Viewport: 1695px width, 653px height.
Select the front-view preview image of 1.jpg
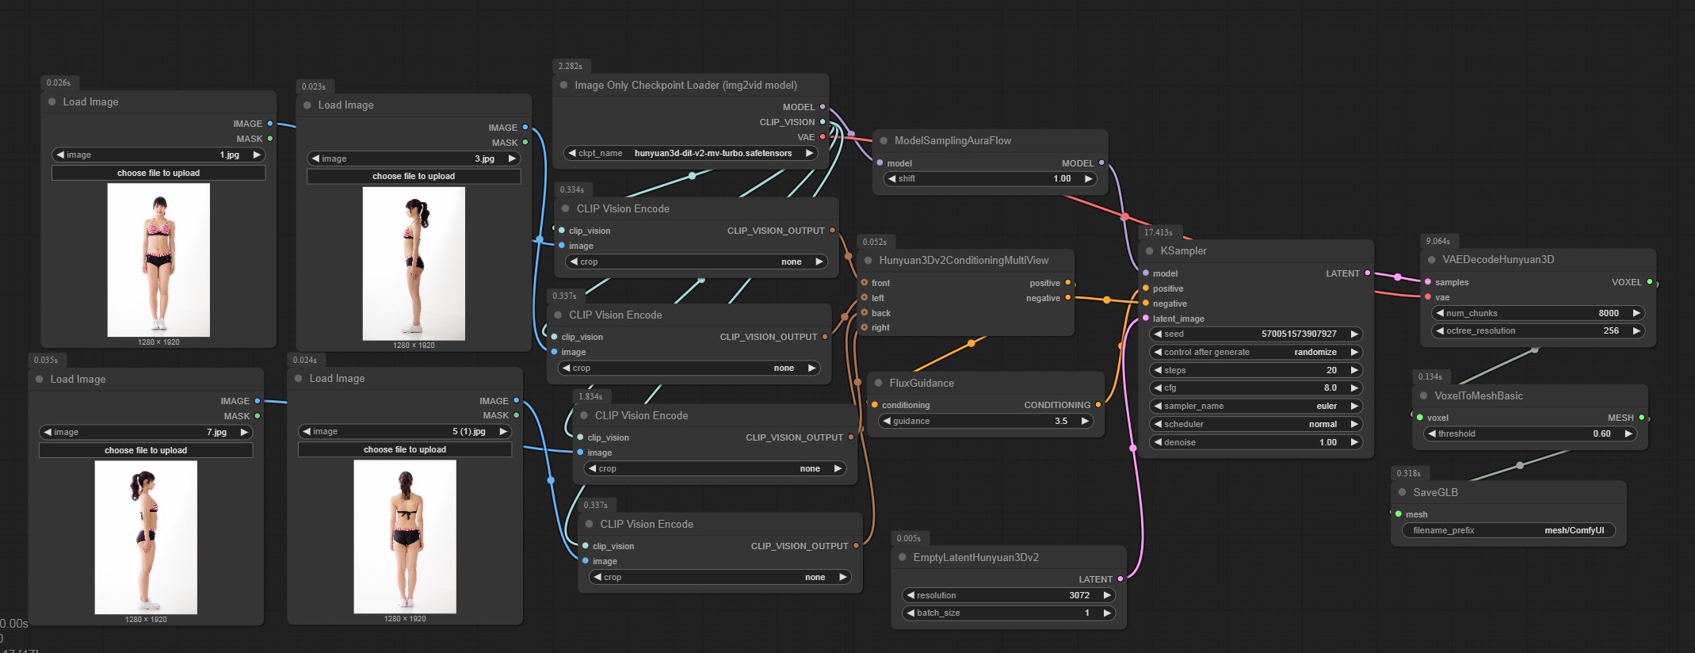158,261
